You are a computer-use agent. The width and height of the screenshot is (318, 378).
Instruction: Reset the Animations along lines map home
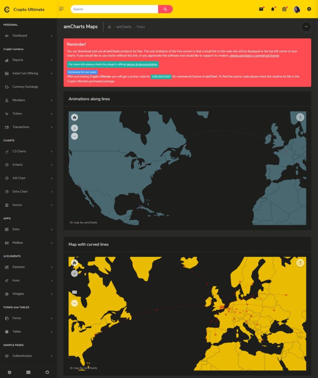pyautogui.click(x=75, y=117)
